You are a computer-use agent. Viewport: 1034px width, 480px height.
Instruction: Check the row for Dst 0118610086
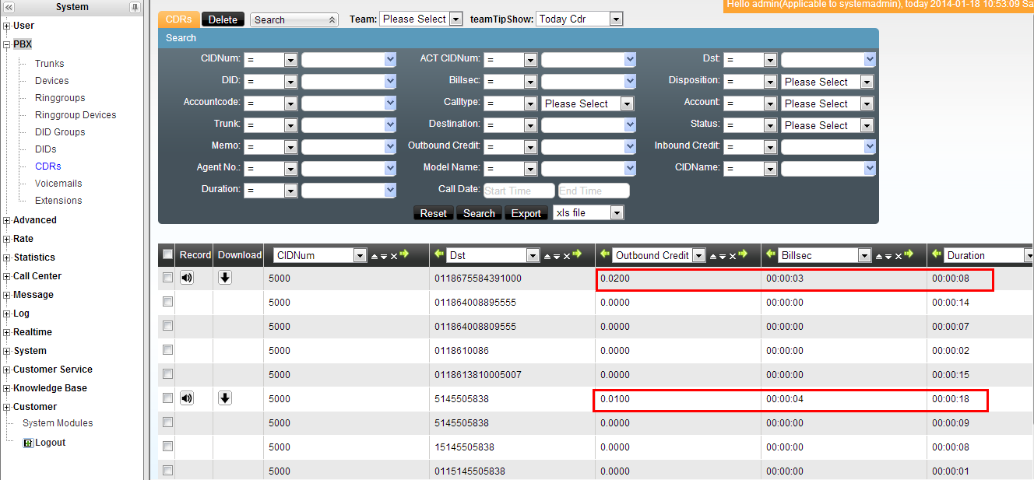coord(167,350)
